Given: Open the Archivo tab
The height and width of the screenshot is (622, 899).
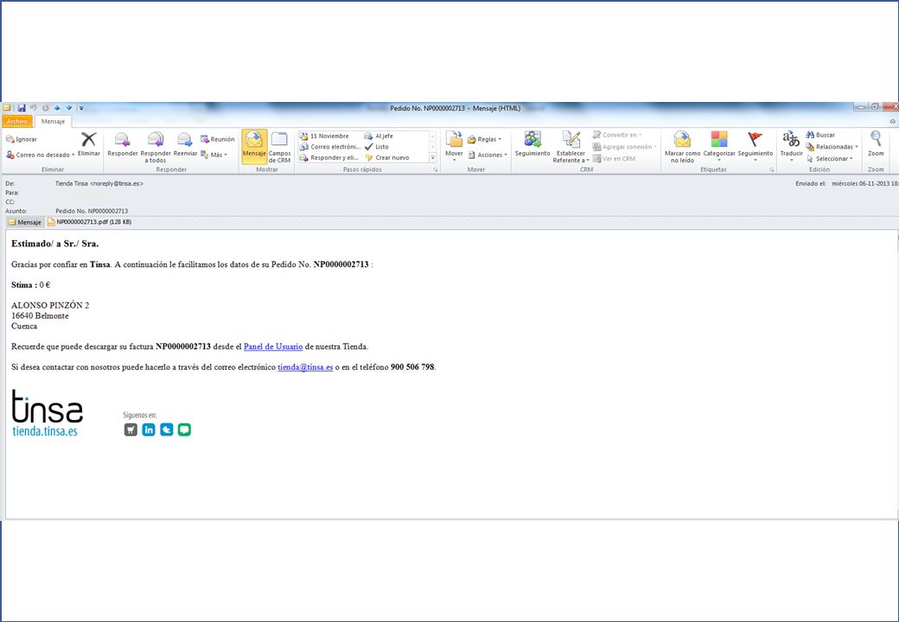Looking at the screenshot, I should pos(17,122).
